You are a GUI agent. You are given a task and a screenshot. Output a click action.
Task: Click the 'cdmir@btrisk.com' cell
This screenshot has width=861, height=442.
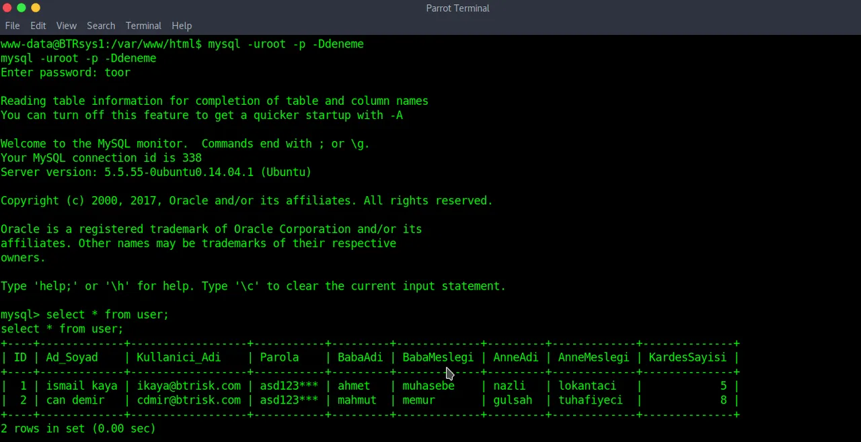(188, 400)
